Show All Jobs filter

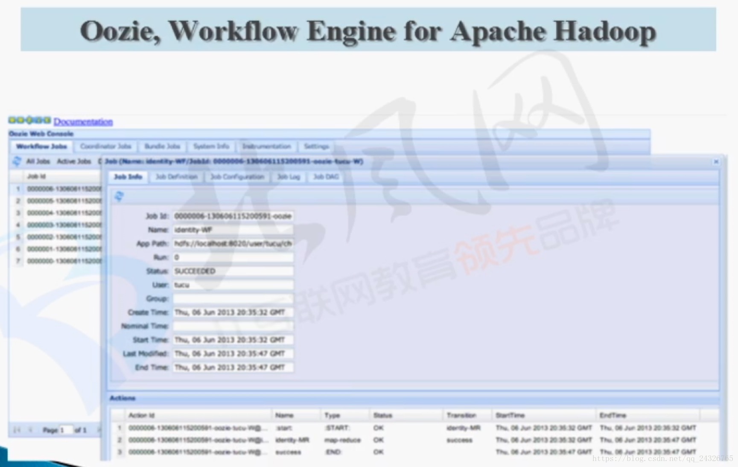point(38,161)
